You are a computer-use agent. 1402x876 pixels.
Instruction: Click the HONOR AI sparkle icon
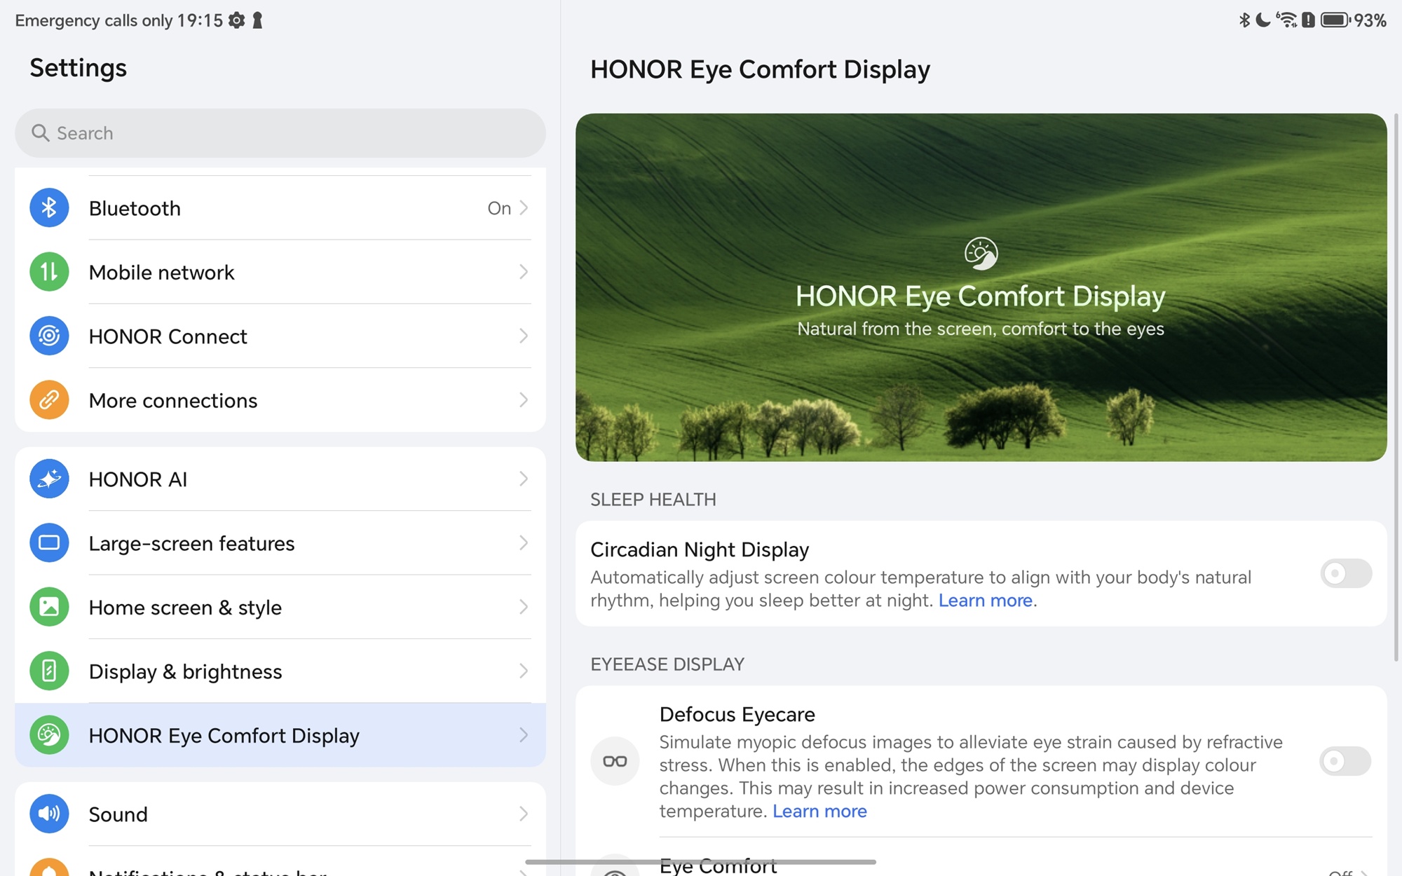tap(49, 479)
